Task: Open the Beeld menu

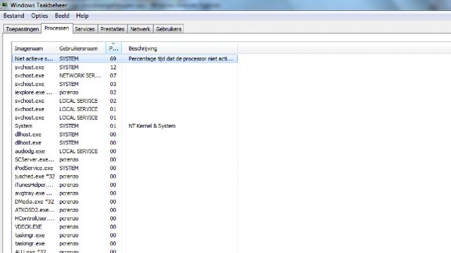Action: tap(62, 16)
